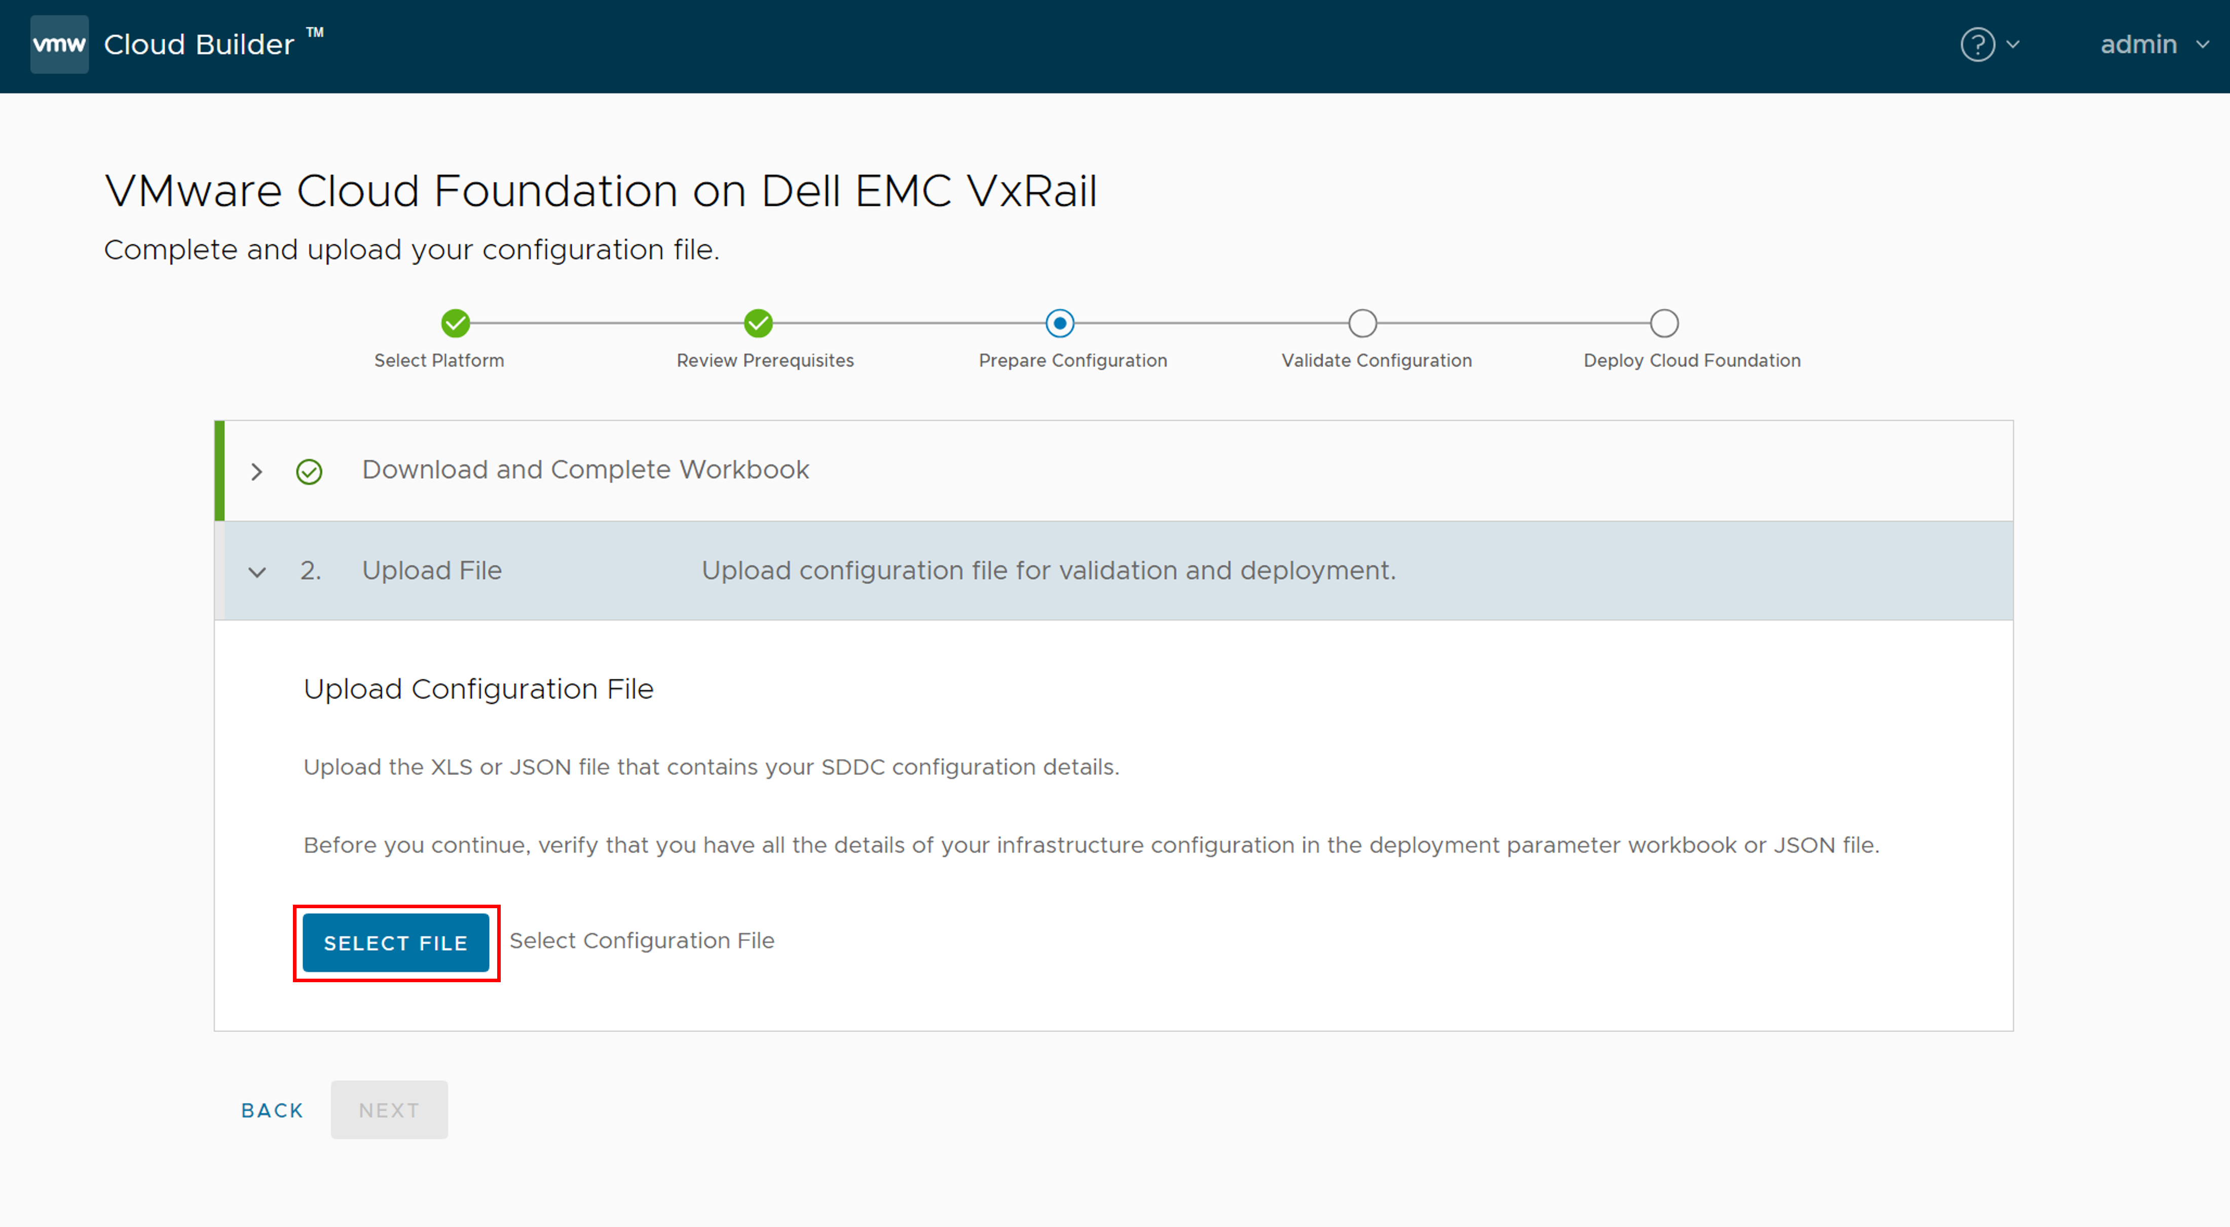Viewport: 2230px width, 1227px height.
Task: Click the disabled NEXT button
Action: click(x=389, y=1110)
